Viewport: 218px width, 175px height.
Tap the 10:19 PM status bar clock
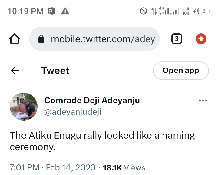coord(25,12)
